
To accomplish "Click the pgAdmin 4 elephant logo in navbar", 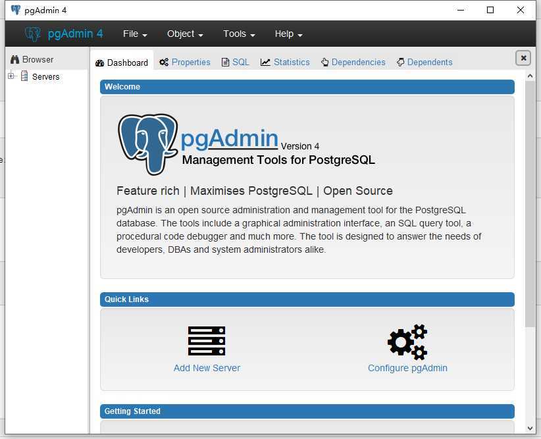I will click(x=33, y=34).
